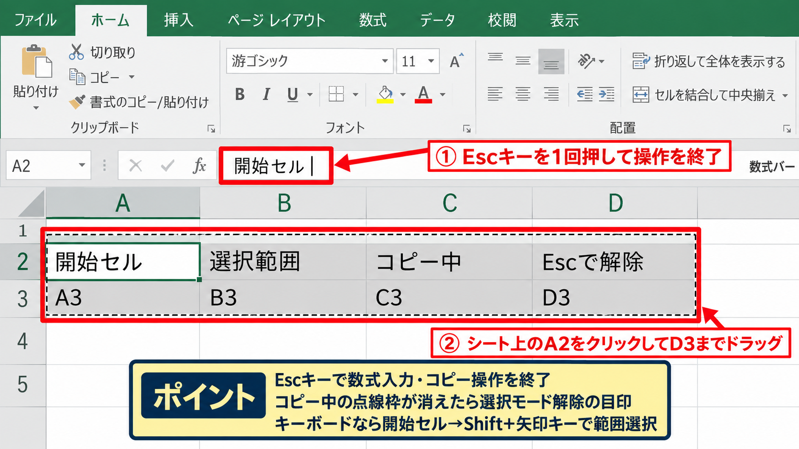Decrease indent icon in alignment group
799x449 pixels.
[584, 94]
